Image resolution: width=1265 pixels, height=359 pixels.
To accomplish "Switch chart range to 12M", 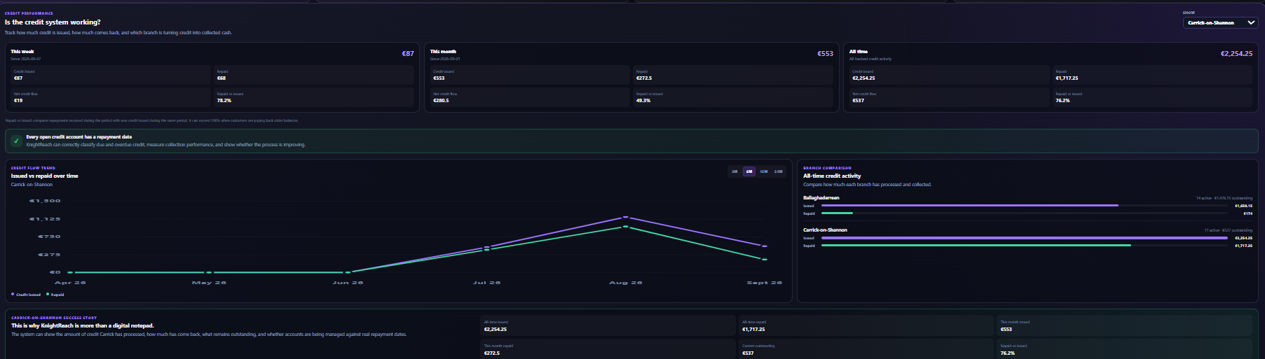I will pyautogui.click(x=764, y=171).
